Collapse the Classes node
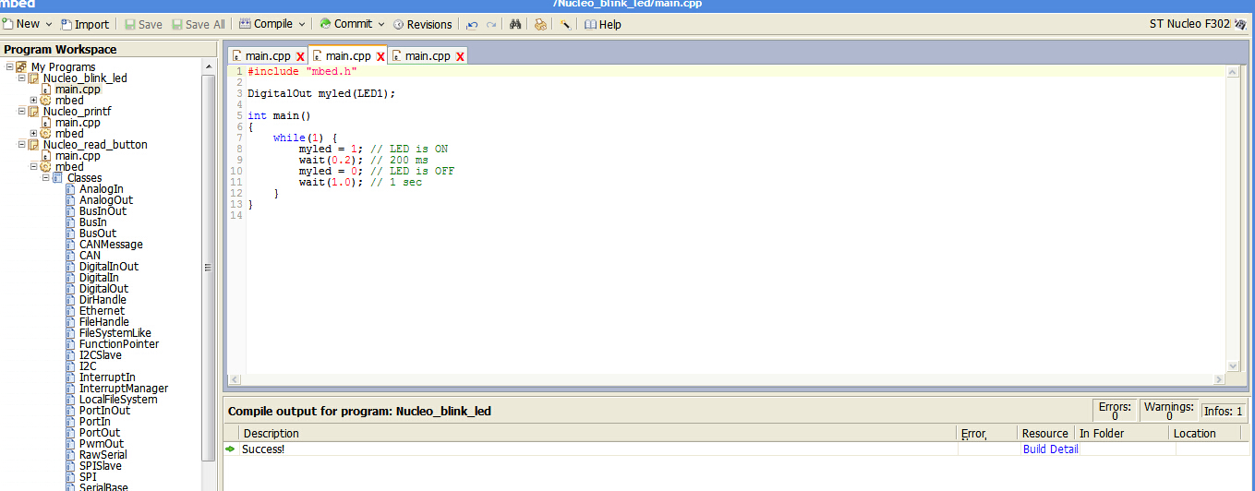Screen dimensions: 1255x491 (45, 178)
